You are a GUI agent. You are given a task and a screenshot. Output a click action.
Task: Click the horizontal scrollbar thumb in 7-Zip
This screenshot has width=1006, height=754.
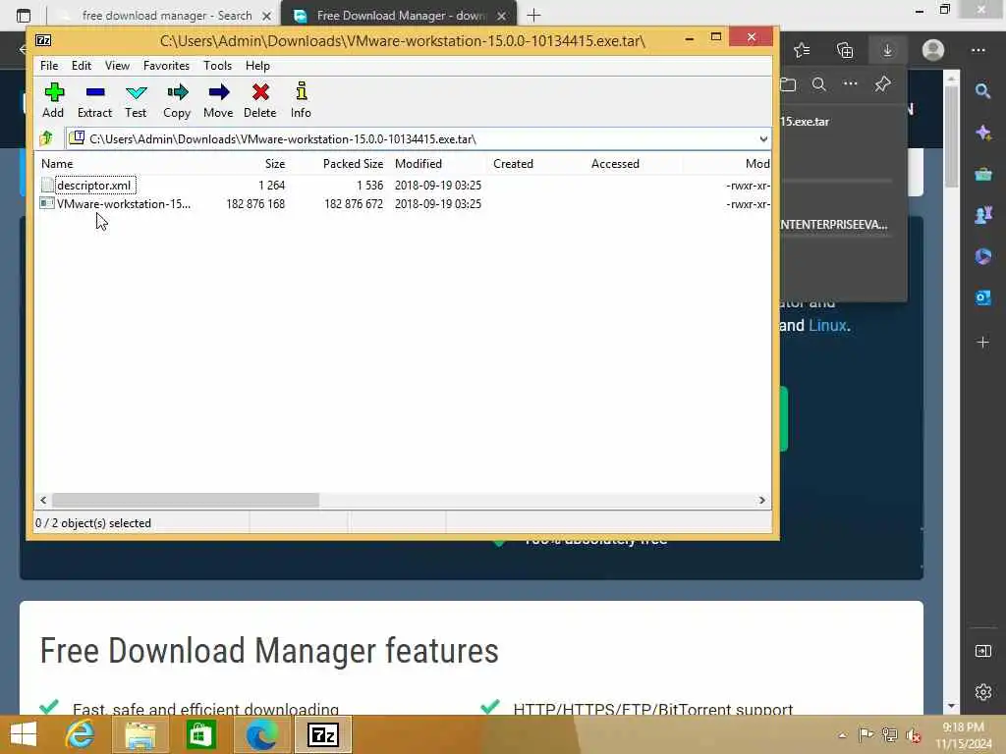[186, 500]
